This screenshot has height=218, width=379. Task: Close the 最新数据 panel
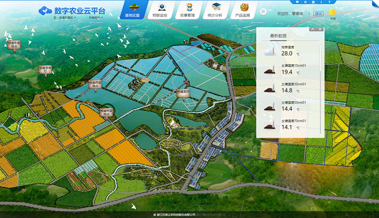[320, 29]
